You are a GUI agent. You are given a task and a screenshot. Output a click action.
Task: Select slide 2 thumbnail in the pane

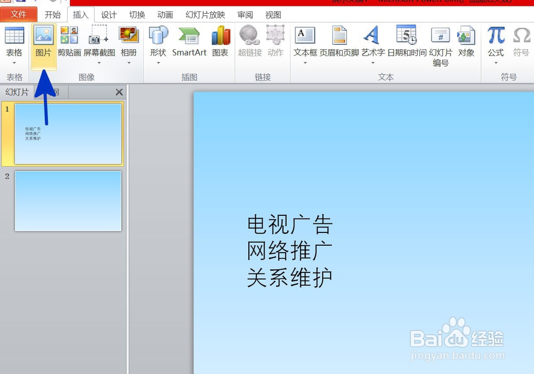point(68,200)
